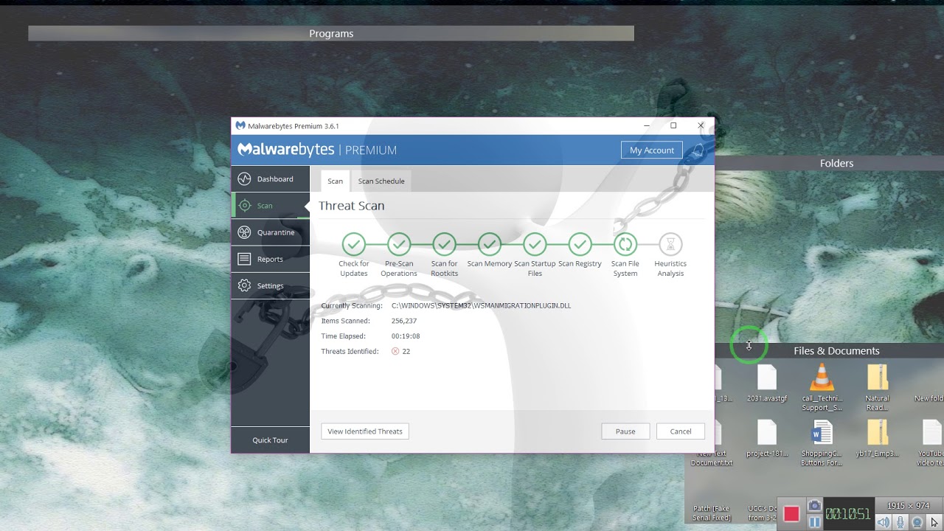The image size is (944, 531).
Task: Click the threats identified count 22
Action: point(406,352)
